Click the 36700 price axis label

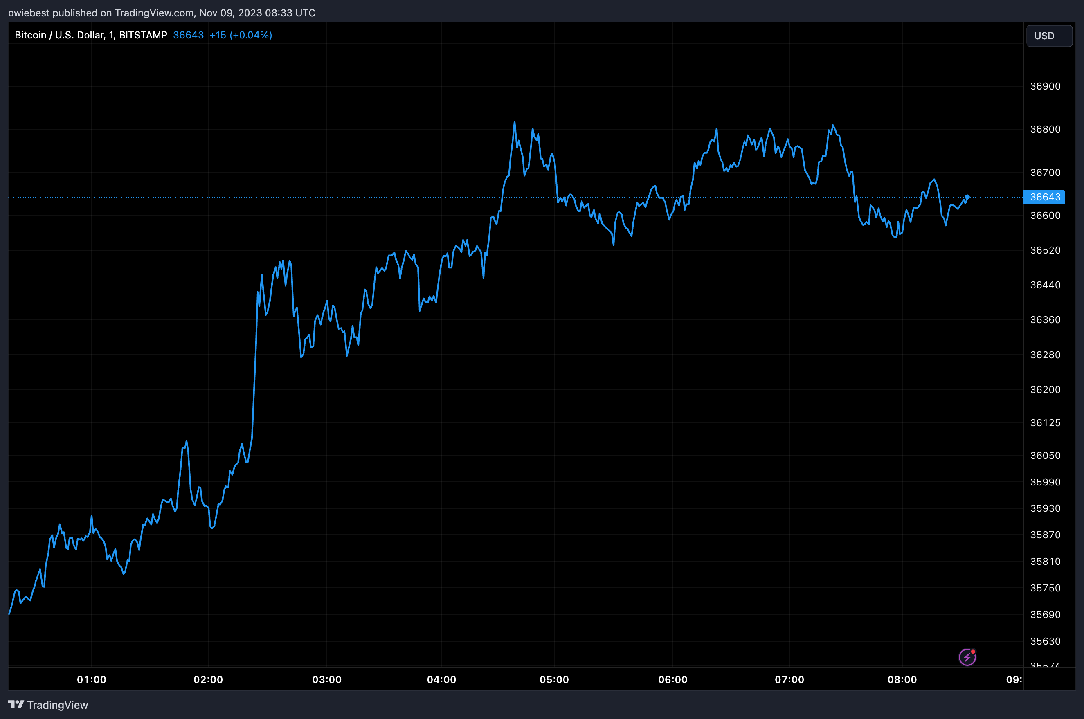(1045, 173)
